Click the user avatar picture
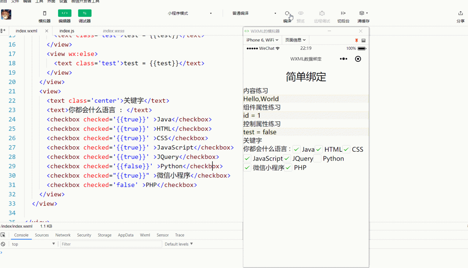468x268 pixels. (6, 15)
